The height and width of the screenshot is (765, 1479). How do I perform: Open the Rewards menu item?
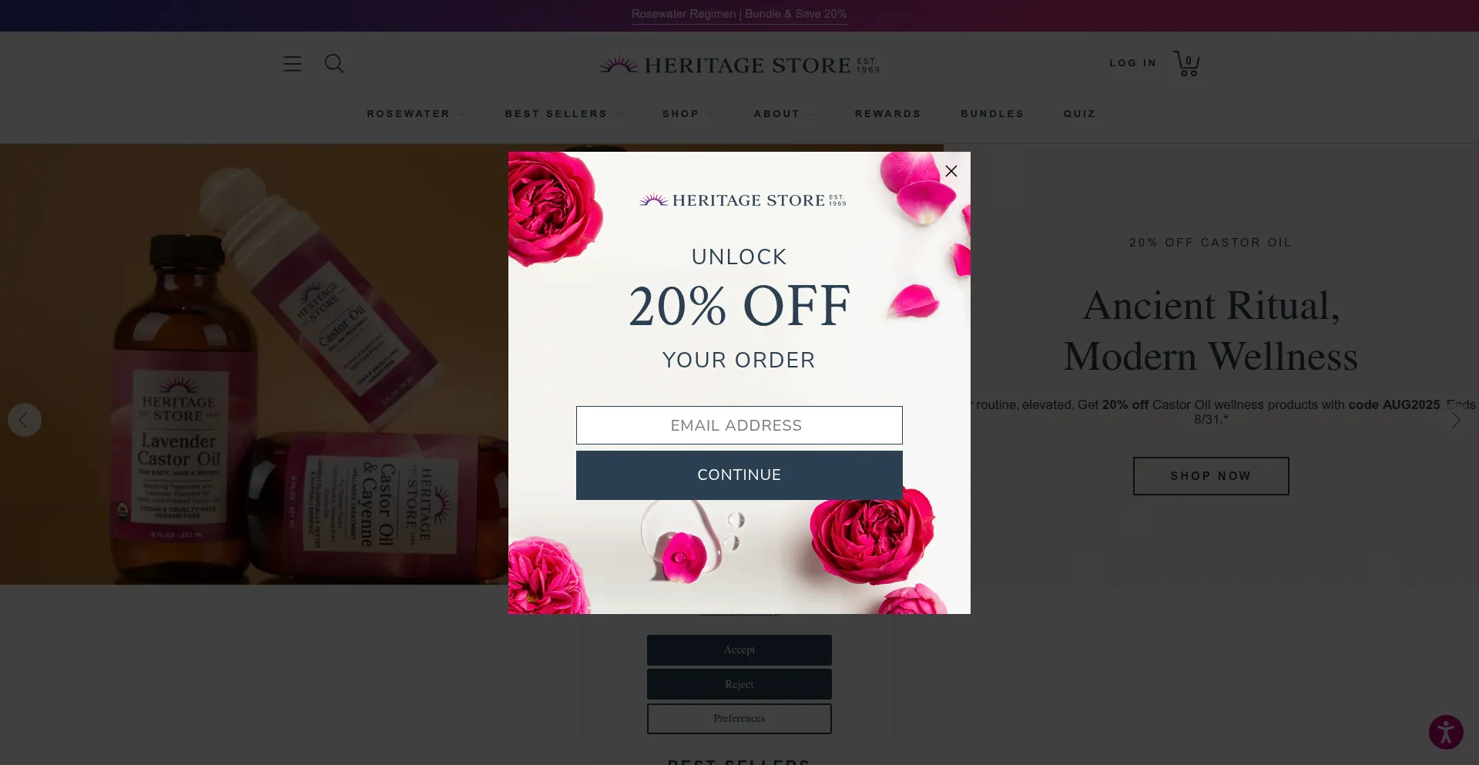click(x=887, y=114)
